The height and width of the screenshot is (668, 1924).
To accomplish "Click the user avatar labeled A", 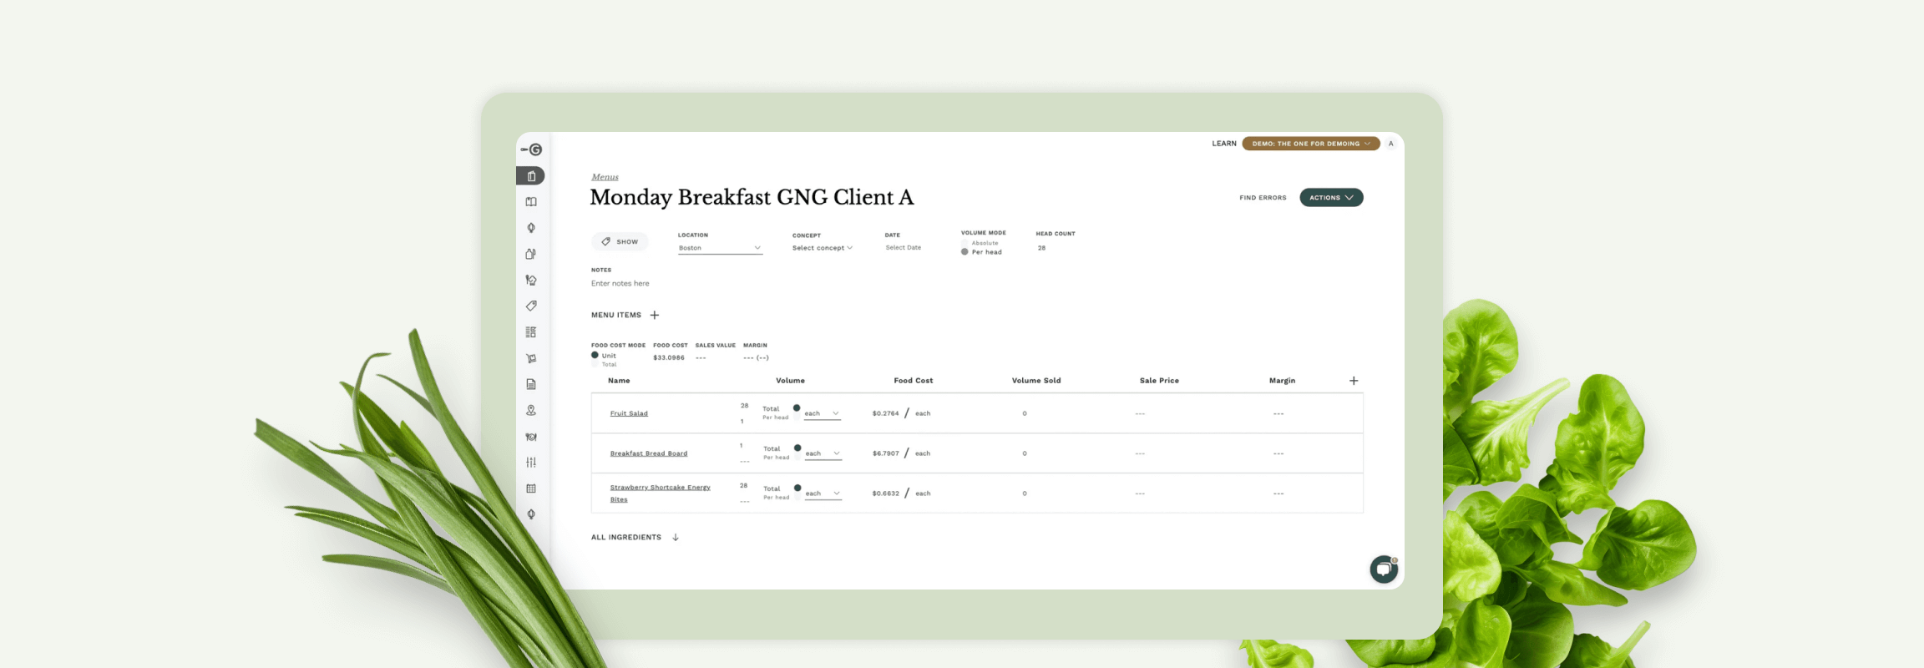I will tap(1391, 144).
